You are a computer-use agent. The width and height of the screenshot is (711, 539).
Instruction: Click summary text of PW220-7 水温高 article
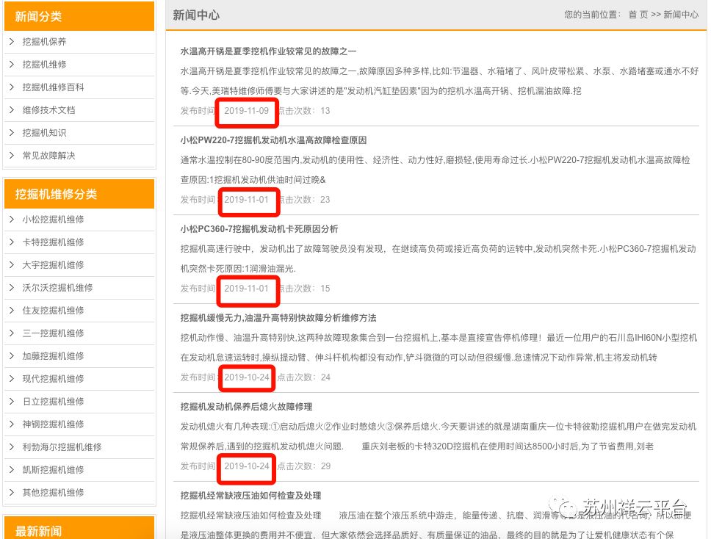pyautogui.click(x=436, y=170)
